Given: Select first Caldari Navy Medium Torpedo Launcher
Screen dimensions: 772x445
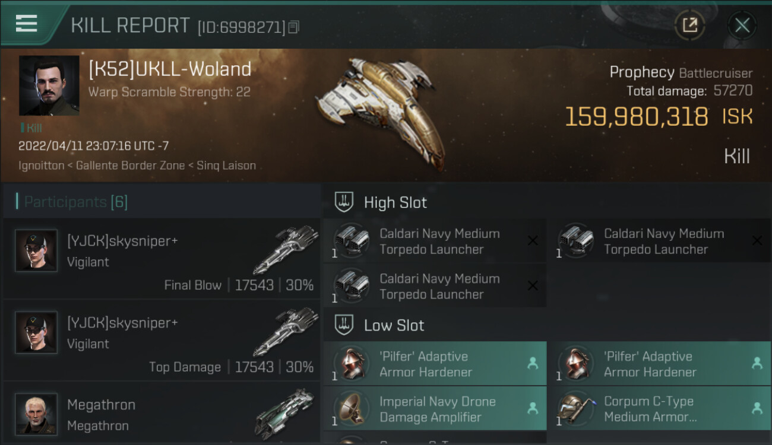Looking at the screenshot, I should click(x=435, y=241).
